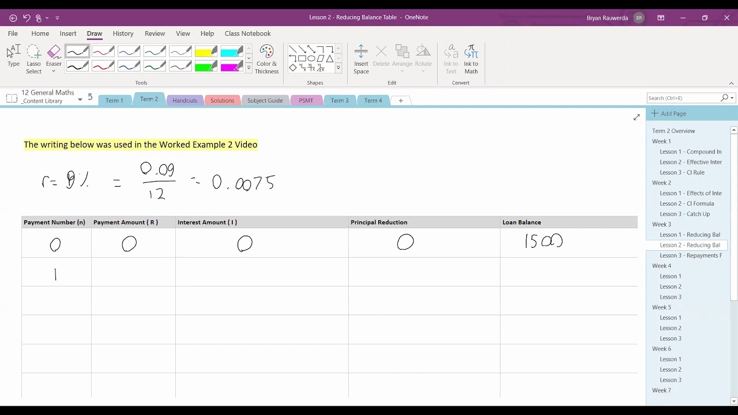Viewport: 738px width, 415px height.
Task: Open Lesson 3 - Repayments page
Action: click(x=691, y=255)
